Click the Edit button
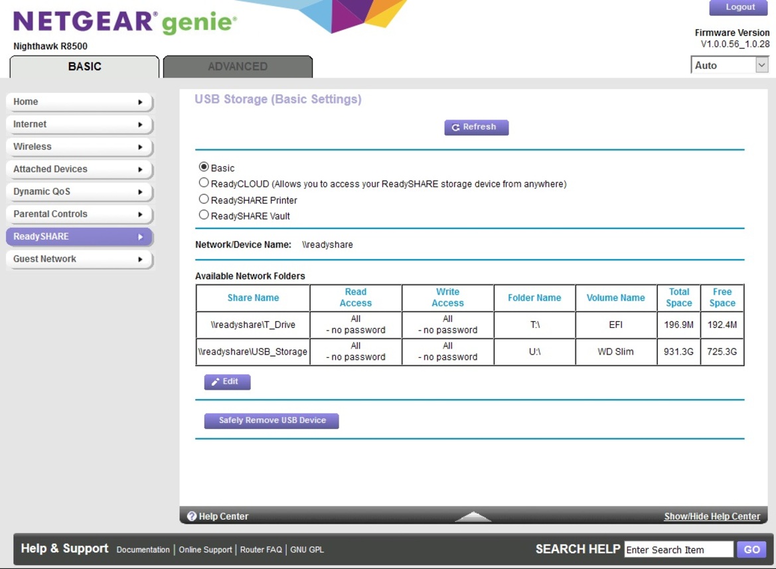 click(x=227, y=382)
